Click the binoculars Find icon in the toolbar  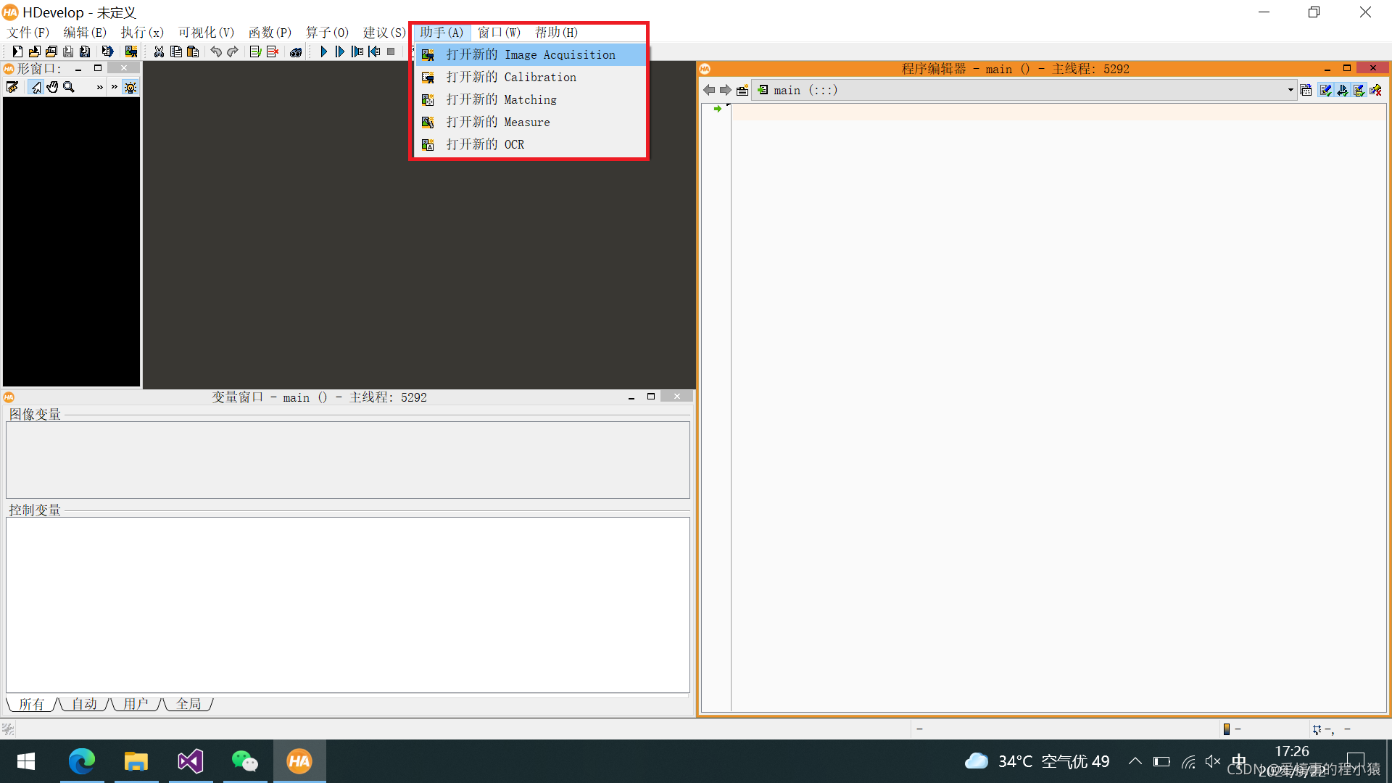click(x=296, y=51)
